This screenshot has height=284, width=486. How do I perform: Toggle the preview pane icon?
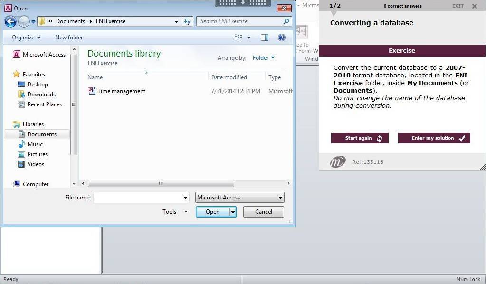click(x=265, y=38)
